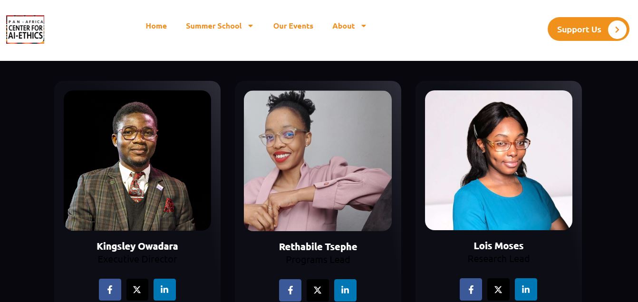Open Kingsley Owadara's X (Twitter) icon
The image size is (638, 302).
[137, 290]
